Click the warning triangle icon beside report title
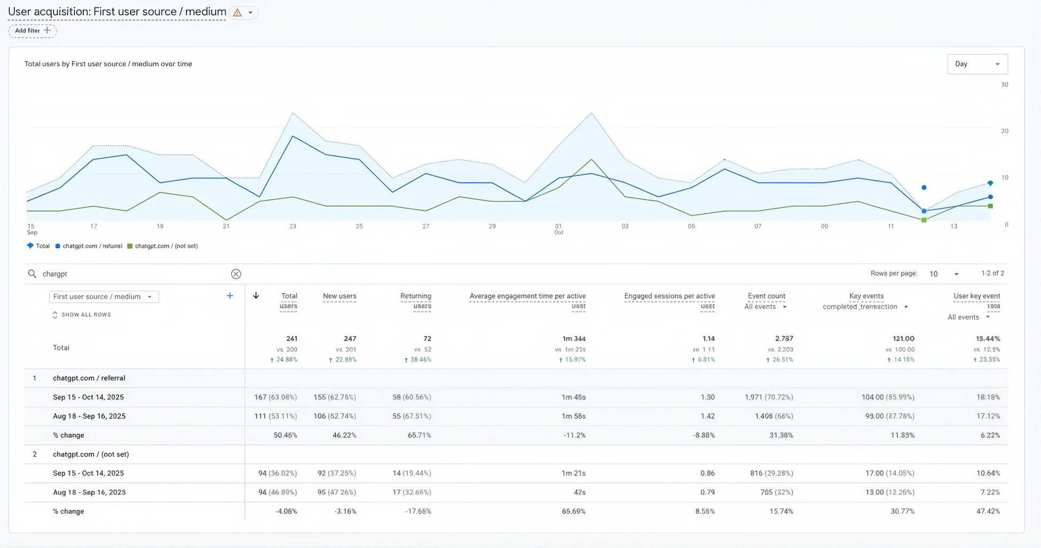The width and height of the screenshot is (1041, 548). (x=238, y=12)
